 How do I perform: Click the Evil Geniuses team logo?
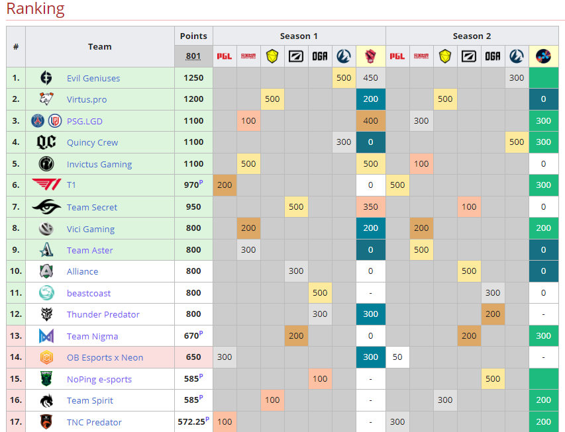pos(46,78)
